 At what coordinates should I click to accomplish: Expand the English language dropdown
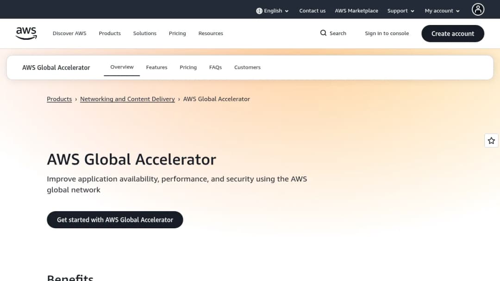pyautogui.click(x=272, y=11)
